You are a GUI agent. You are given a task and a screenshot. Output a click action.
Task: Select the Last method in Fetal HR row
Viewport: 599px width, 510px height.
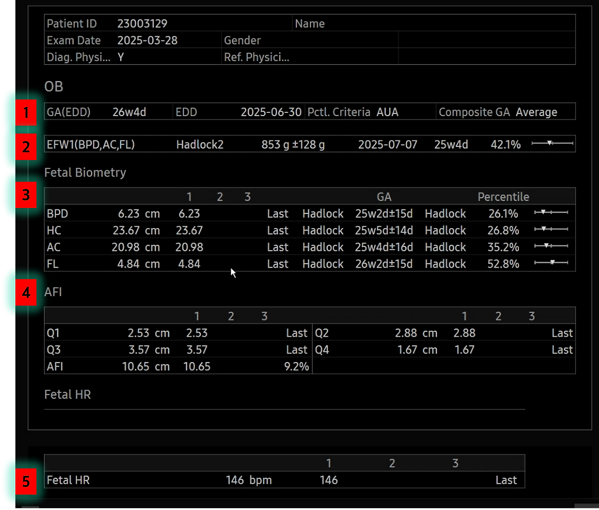pos(506,480)
